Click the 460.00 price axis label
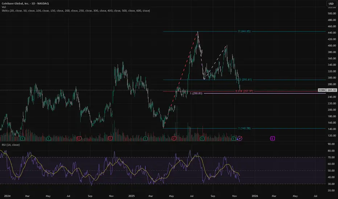The image size is (338, 199). pos(332,26)
